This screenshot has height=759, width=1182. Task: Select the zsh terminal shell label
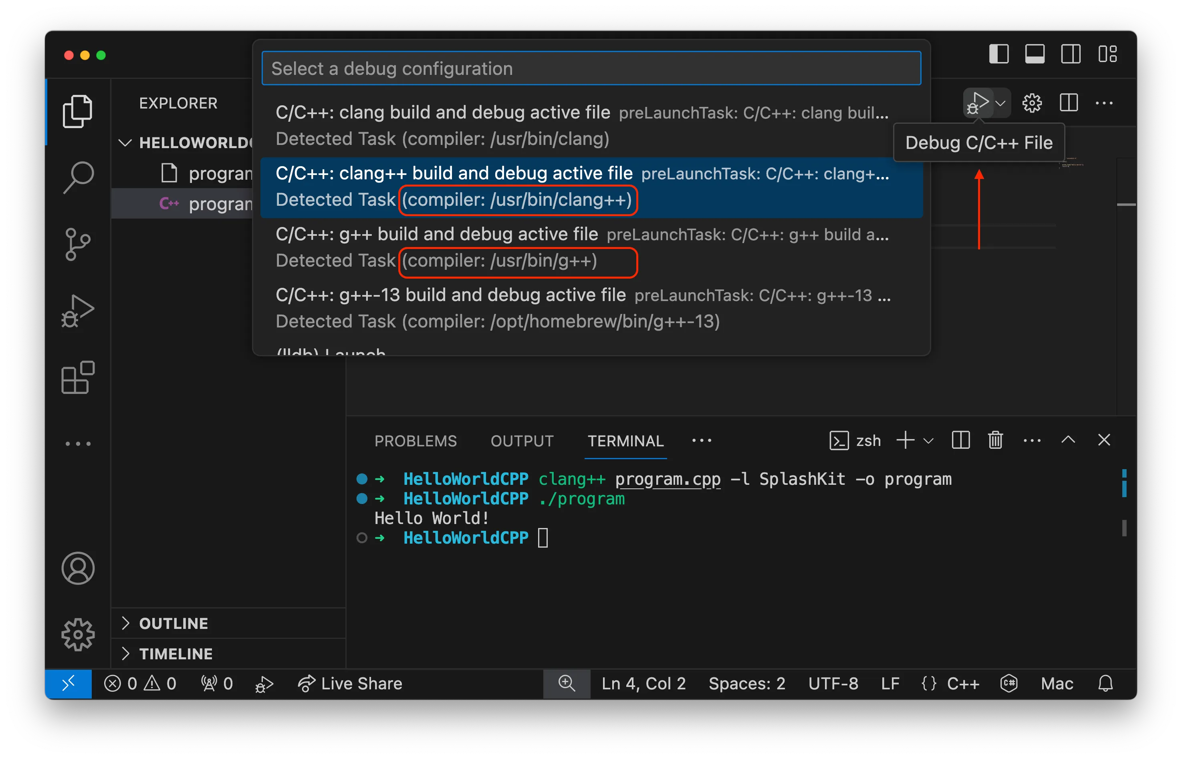point(855,441)
